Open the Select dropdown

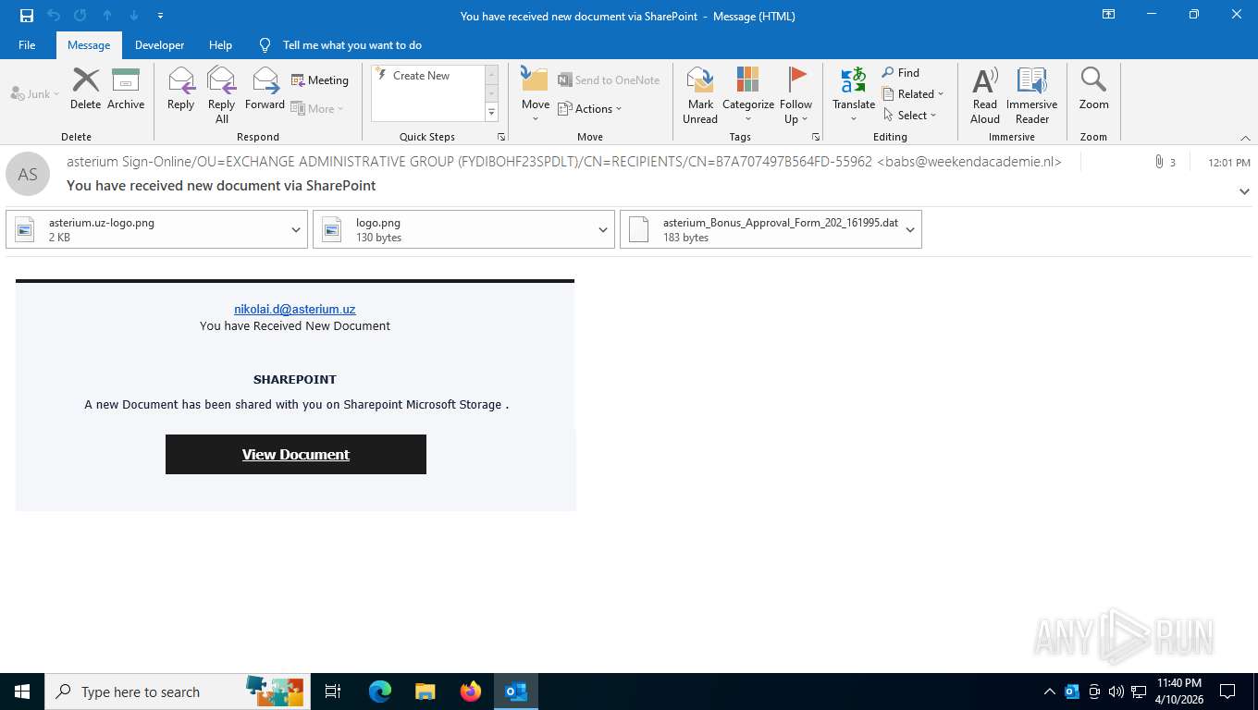click(909, 115)
